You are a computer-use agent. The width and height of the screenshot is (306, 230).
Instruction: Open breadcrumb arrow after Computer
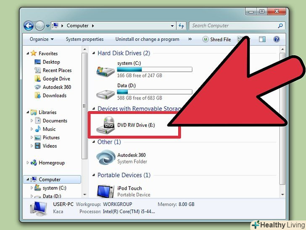point(93,26)
